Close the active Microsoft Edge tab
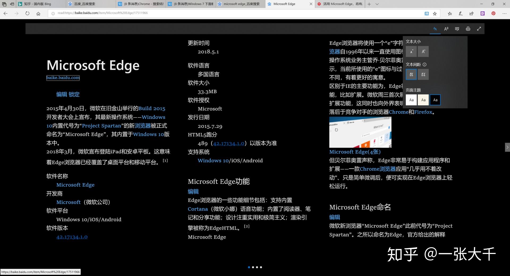This screenshot has width=510, height=276. point(311,4)
